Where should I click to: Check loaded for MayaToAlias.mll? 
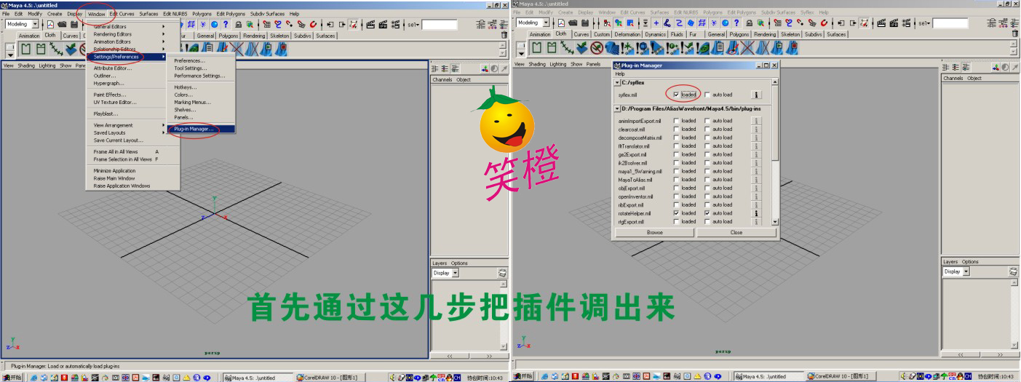[676, 180]
